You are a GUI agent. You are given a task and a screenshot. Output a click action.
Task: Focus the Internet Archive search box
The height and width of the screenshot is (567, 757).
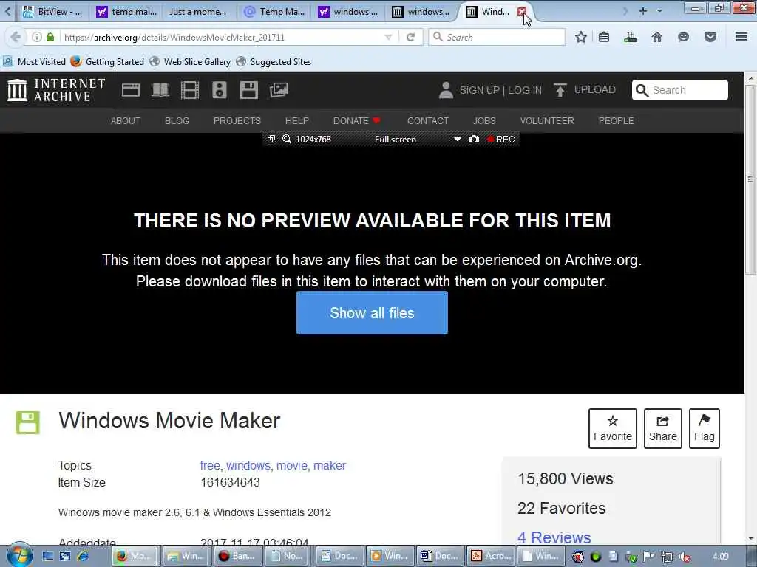click(x=680, y=90)
